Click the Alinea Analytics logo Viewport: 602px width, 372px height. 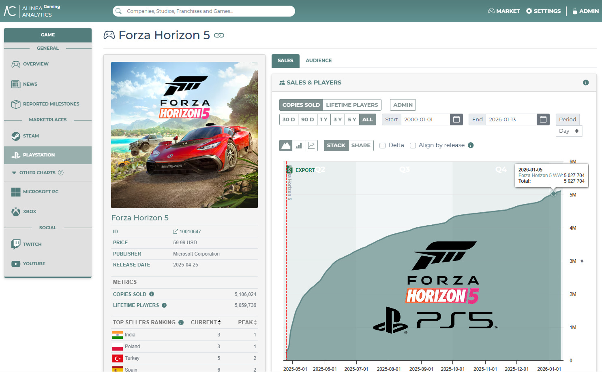(x=32, y=11)
